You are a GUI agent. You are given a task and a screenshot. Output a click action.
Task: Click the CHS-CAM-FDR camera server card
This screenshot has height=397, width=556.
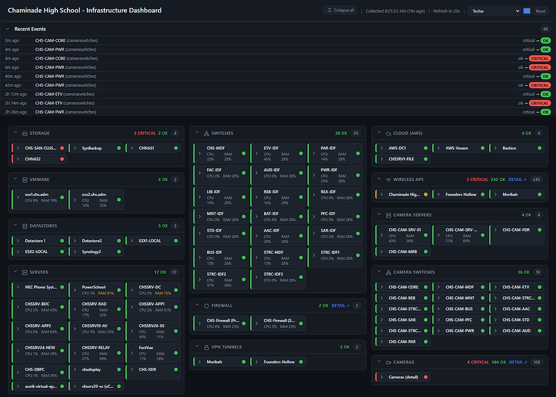click(x=517, y=235)
